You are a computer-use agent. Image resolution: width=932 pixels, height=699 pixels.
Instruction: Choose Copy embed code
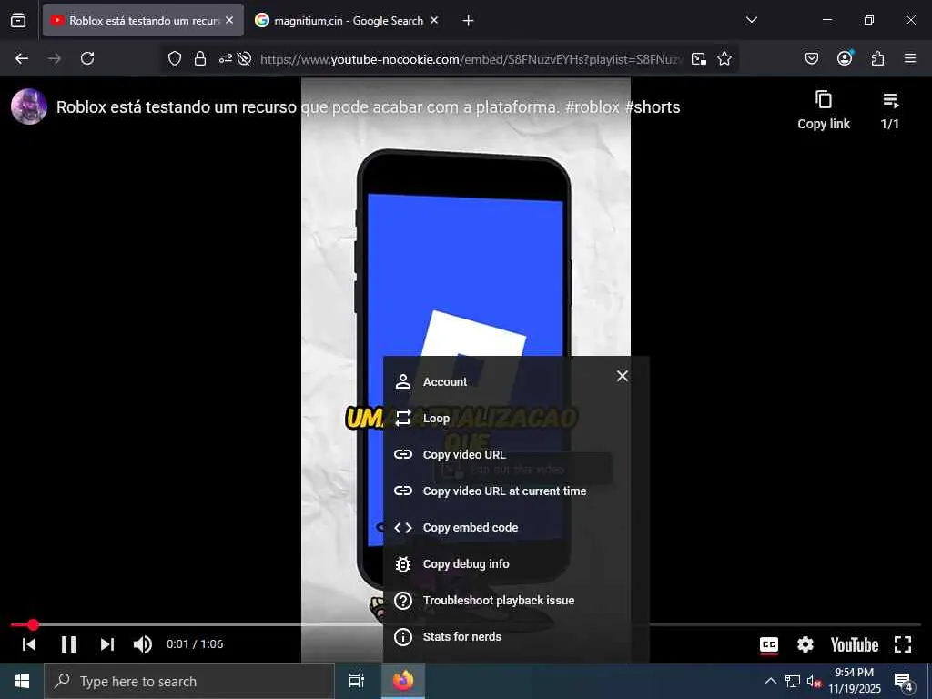pyautogui.click(x=516, y=527)
